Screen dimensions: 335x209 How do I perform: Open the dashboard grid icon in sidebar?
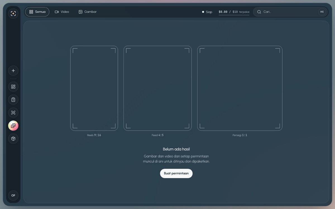[x=13, y=87]
